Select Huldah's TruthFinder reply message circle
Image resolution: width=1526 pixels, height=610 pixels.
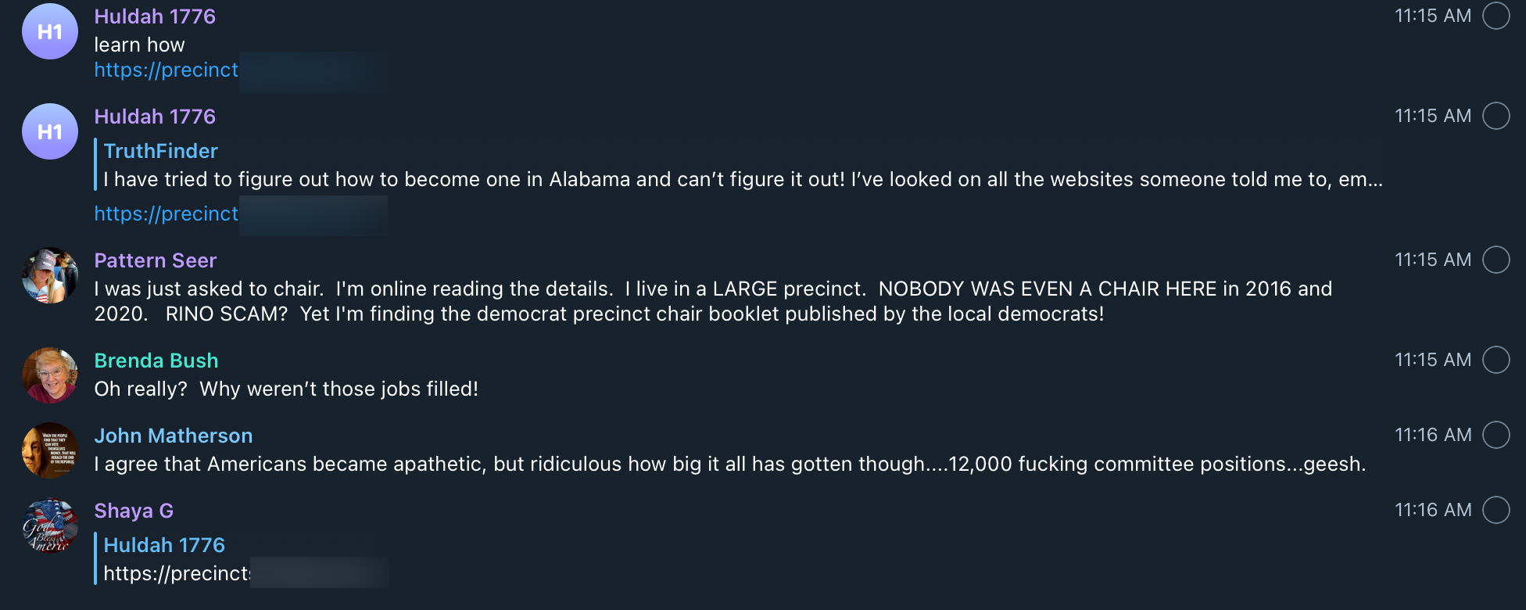pos(1496,116)
